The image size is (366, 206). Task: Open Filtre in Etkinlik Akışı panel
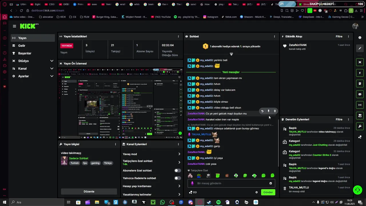click(x=339, y=36)
